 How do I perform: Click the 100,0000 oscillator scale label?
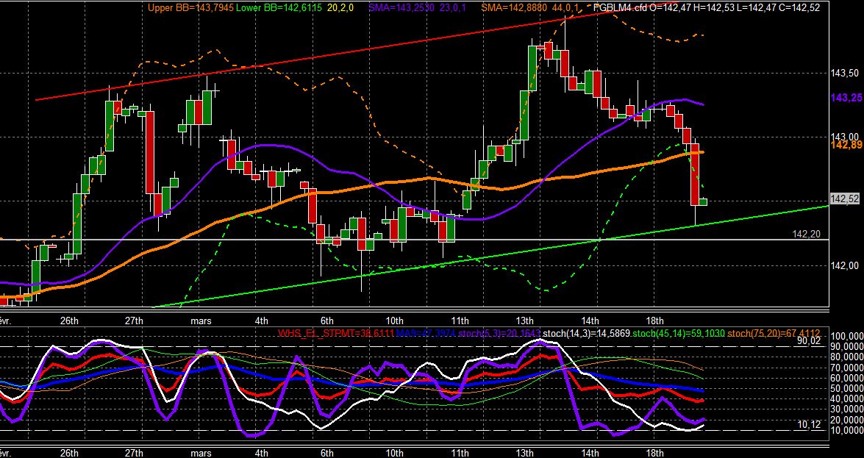tap(847, 337)
